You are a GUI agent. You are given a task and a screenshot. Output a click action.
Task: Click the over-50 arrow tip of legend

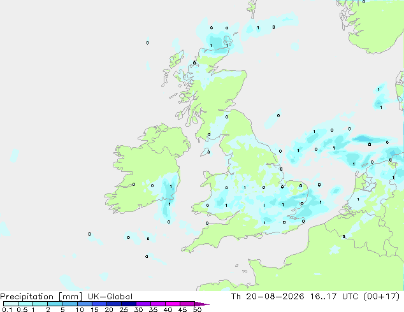coord(202,304)
